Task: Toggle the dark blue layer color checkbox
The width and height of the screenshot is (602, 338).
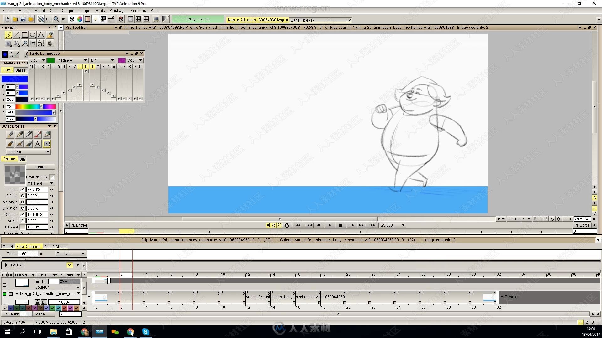Action: point(11,308)
